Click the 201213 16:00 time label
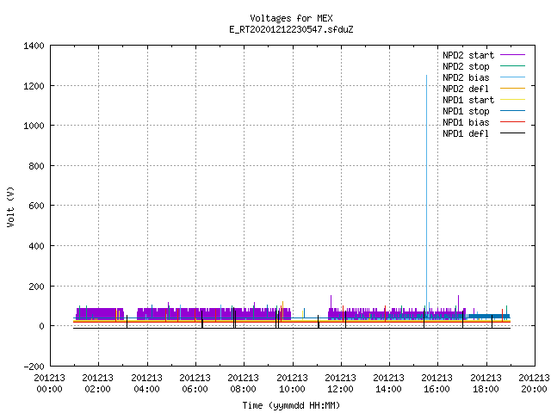Screen dimensions: 551x413 click(437, 383)
